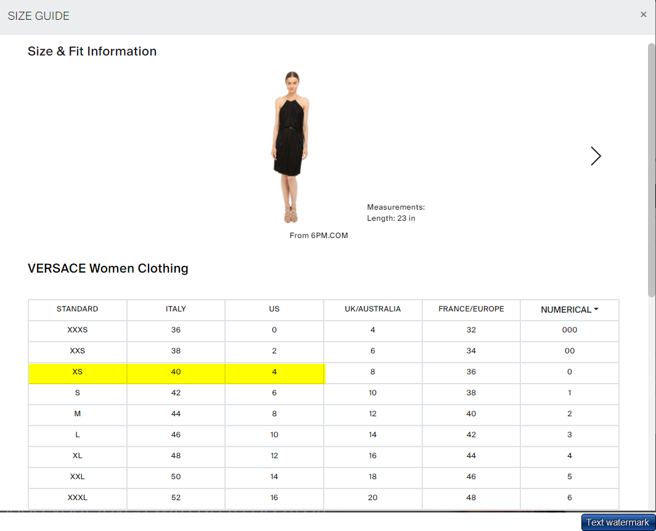Click the 'Length: 23 in' measurement text
This screenshot has width=656, height=531.
391,218
